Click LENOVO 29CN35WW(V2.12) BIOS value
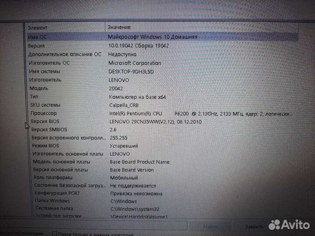This screenshot has width=315, height=236. [x=155, y=122]
